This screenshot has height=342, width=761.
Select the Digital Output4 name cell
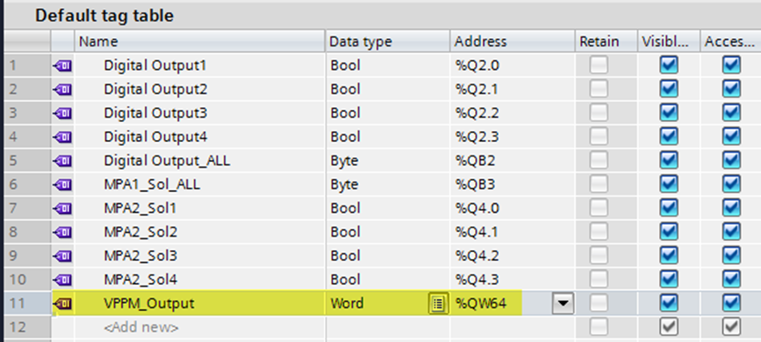[199, 136]
